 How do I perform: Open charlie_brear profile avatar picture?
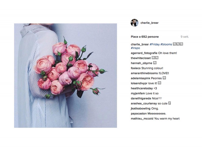pos(134,23)
